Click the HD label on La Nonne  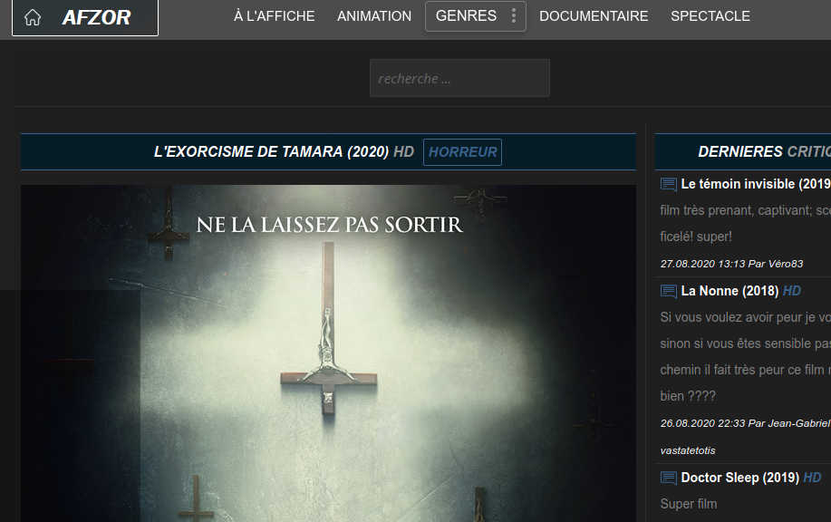[x=792, y=291]
